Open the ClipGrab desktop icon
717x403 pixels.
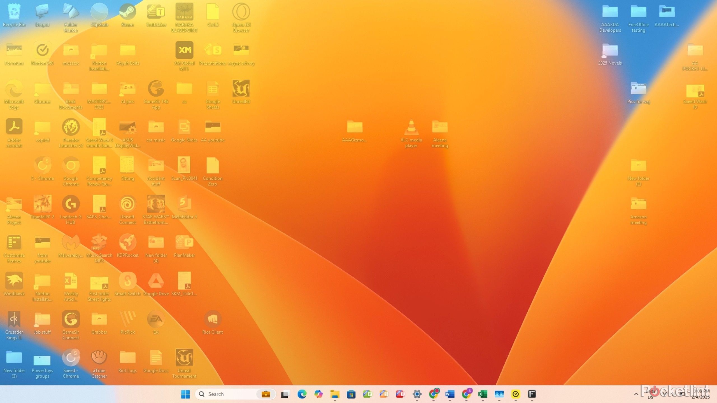coord(99,15)
